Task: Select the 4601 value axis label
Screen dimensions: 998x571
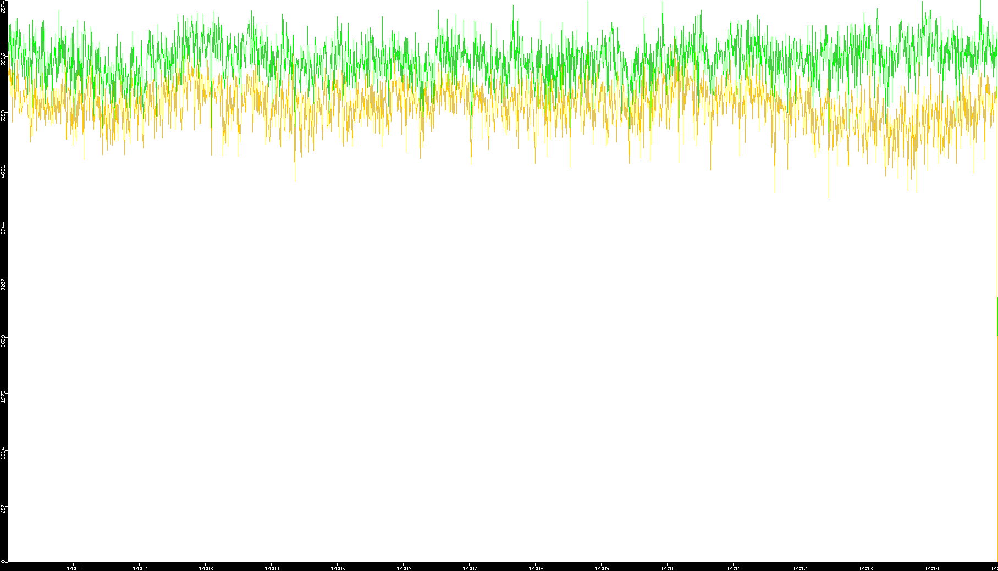Action: [x=4, y=172]
